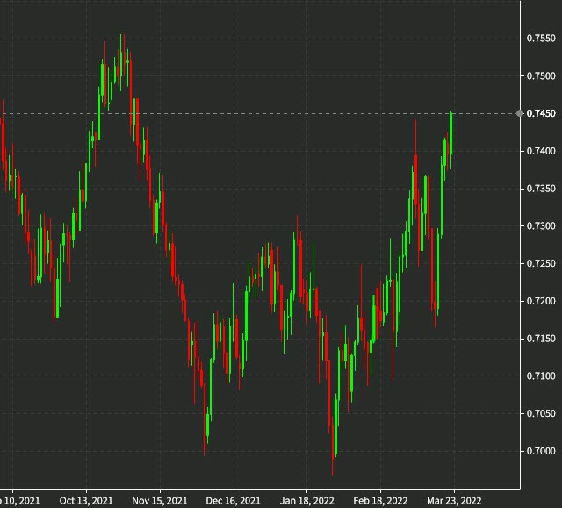Click the 0.7350 price axis label

[541, 189]
